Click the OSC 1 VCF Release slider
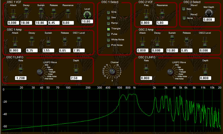This screenshot has height=134, width=223. (x=54, y=14)
